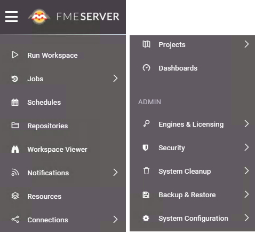255x233 pixels.
Task: Select the Notifications menu item
Action: point(48,173)
